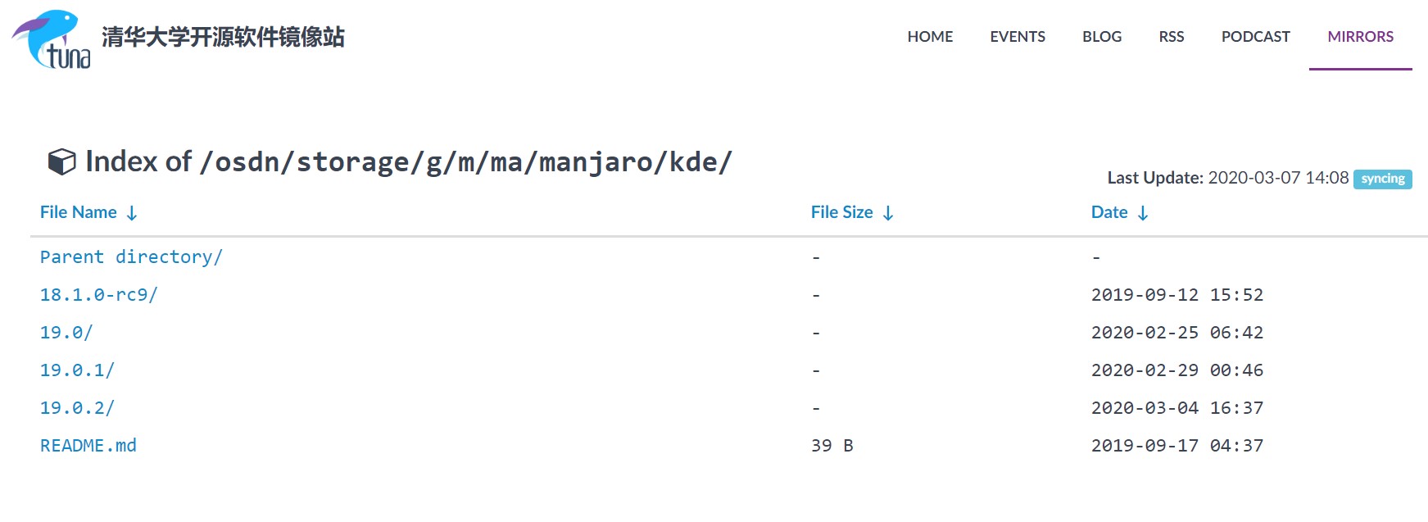Click the TUNA fish logo

(51, 39)
